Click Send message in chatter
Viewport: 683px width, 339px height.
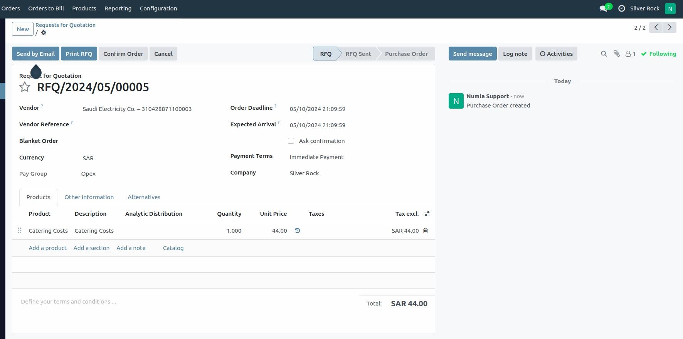473,54
